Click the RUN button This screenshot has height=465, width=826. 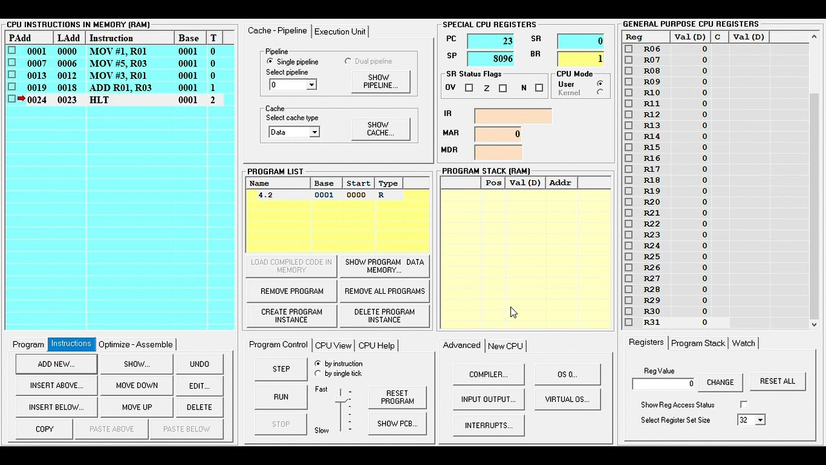tap(281, 397)
